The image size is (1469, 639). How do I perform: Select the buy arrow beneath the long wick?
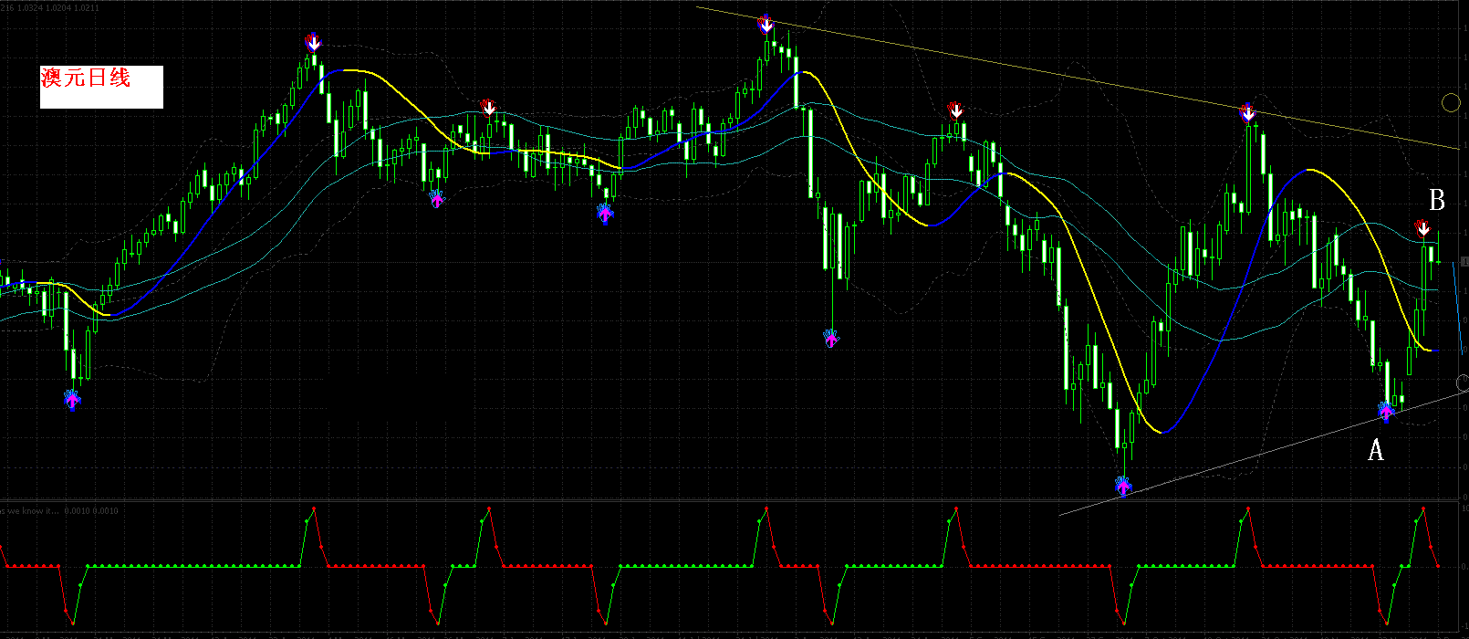point(830,338)
